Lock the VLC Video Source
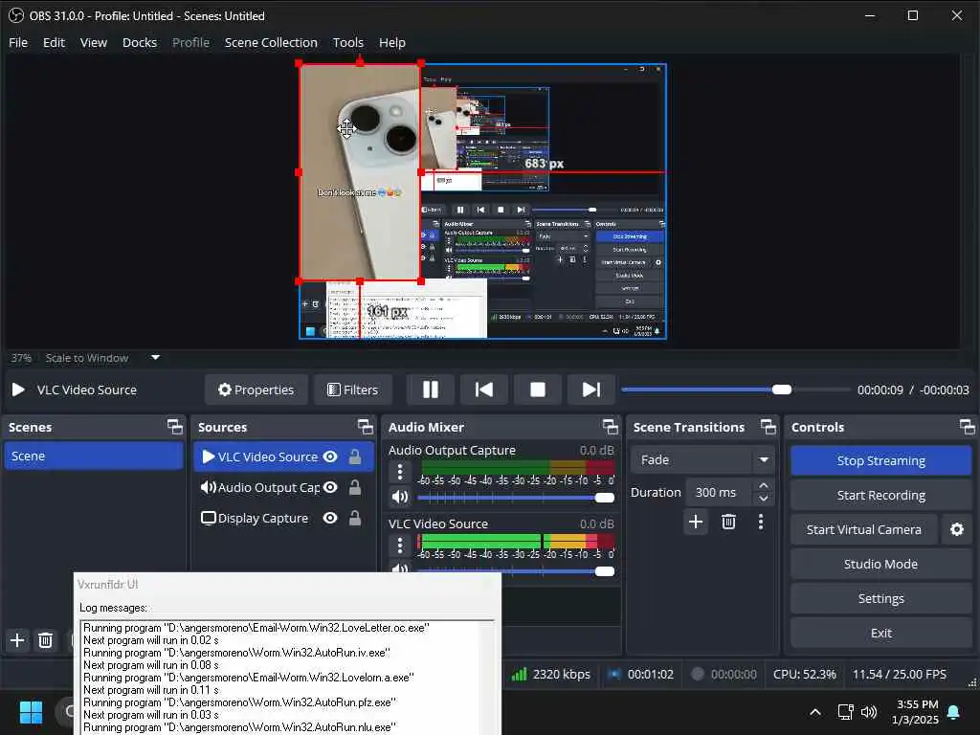The height and width of the screenshot is (735, 980). pos(355,457)
